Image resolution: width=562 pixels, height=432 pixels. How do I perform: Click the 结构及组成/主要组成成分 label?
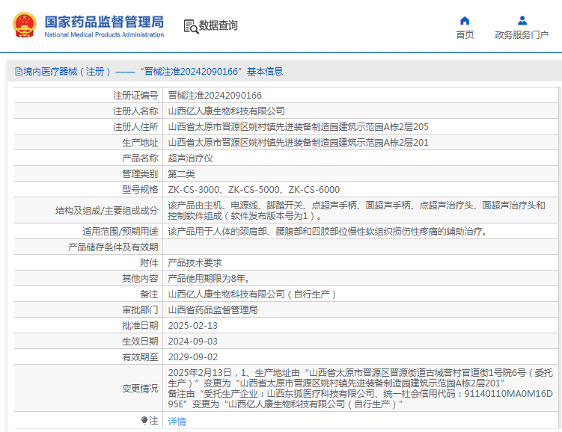pos(107,211)
